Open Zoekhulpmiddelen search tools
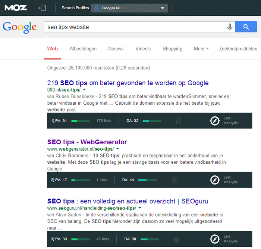 pyautogui.click(x=238, y=49)
